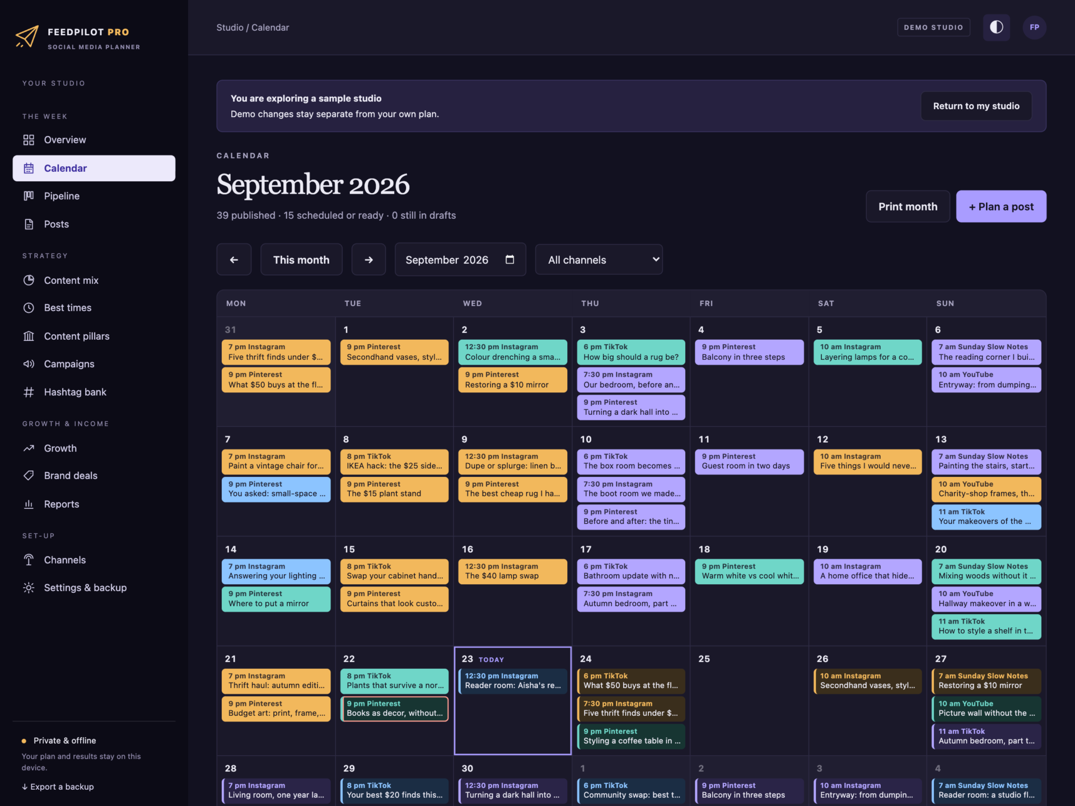Open the 'How big should a rug be?' post

pyautogui.click(x=631, y=352)
